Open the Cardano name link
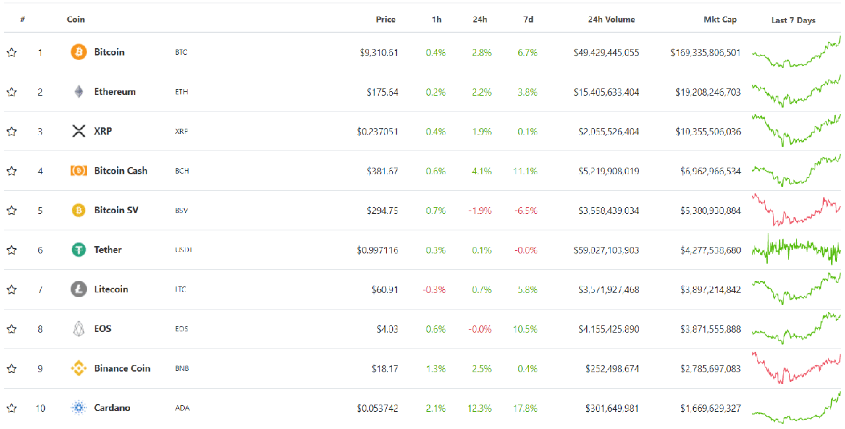This screenshot has height=429, width=845. point(112,409)
